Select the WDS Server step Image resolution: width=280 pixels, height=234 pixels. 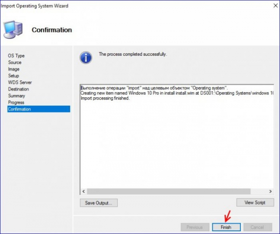coord(20,82)
